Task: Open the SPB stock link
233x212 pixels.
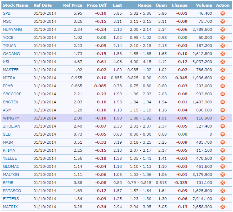Action: [7, 13]
